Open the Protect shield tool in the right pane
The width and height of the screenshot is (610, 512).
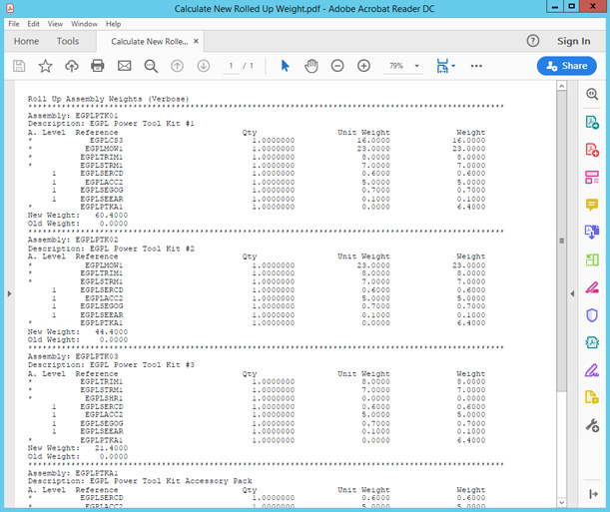(x=592, y=315)
